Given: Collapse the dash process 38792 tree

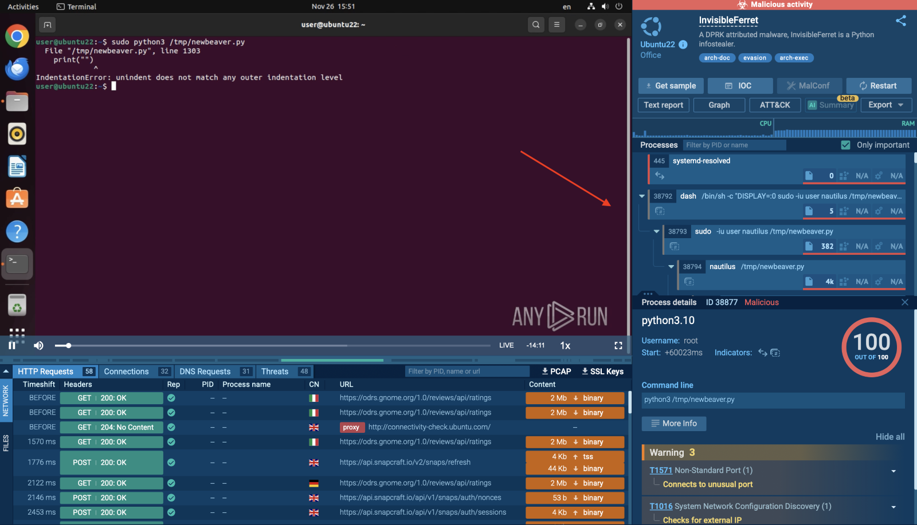Looking at the screenshot, I should pos(642,196).
